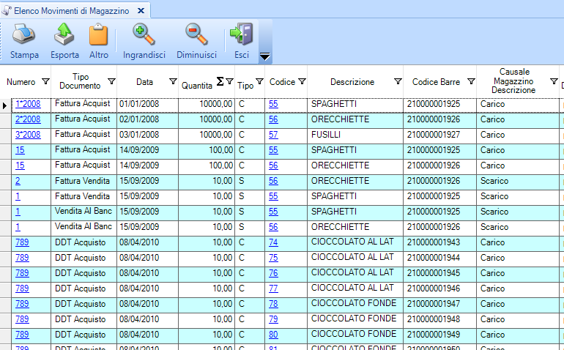Open the Data column filter
The height and width of the screenshot is (350, 564).
[x=173, y=81]
